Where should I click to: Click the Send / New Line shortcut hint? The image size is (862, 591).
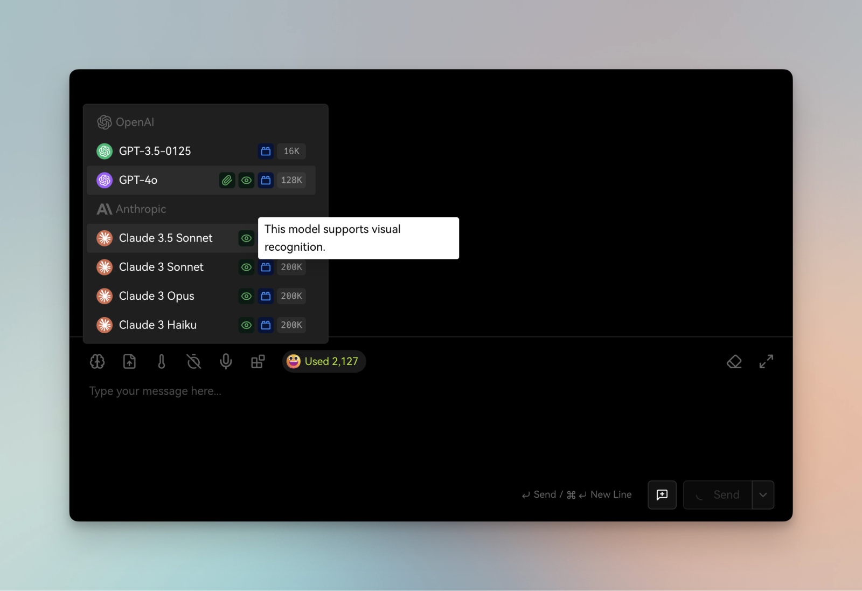coord(576,494)
